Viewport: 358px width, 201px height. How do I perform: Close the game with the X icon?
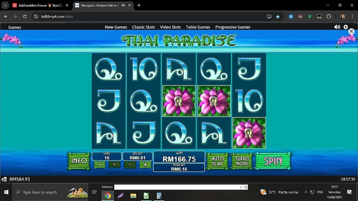(x=351, y=31)
